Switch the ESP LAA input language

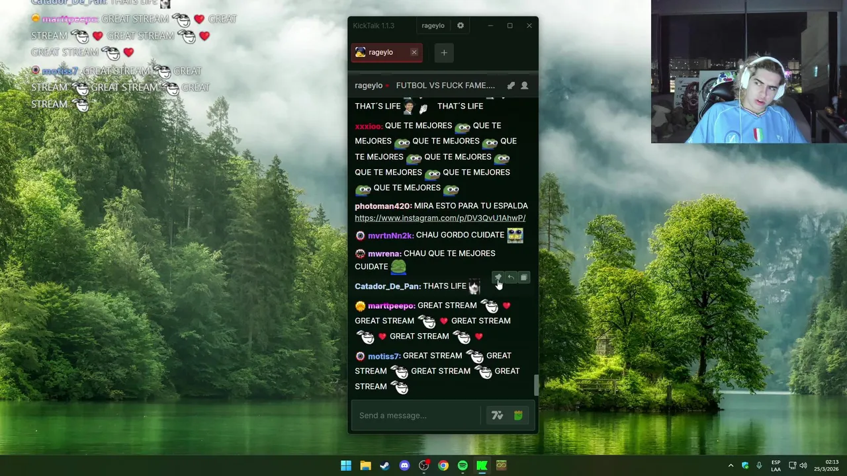click(776, 465)
